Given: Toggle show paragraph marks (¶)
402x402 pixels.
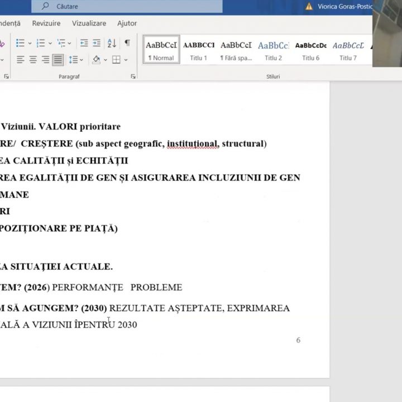Looking at the screenshot, I should [x=127, y=43].
